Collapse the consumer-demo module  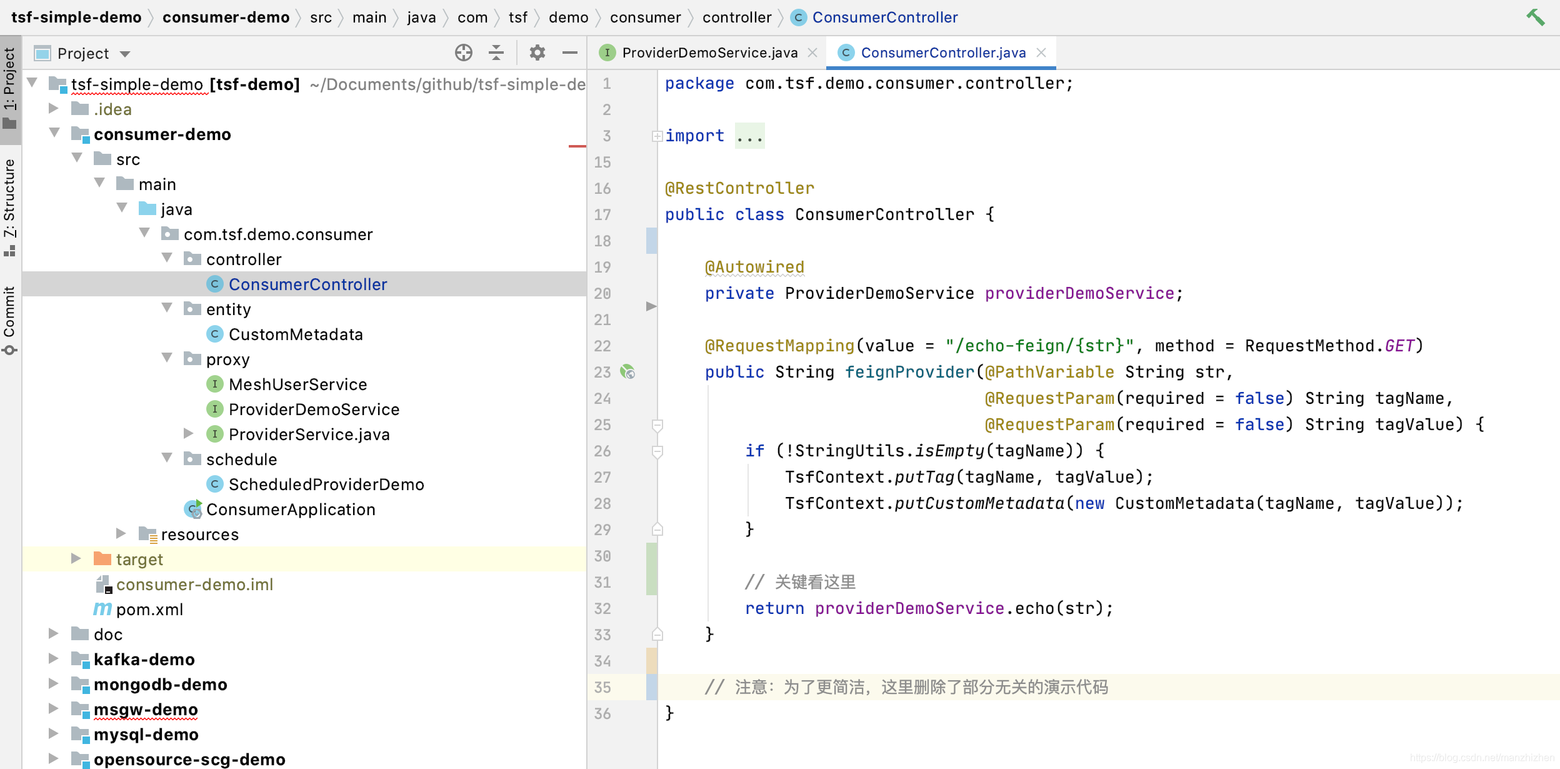coord(54,133)
